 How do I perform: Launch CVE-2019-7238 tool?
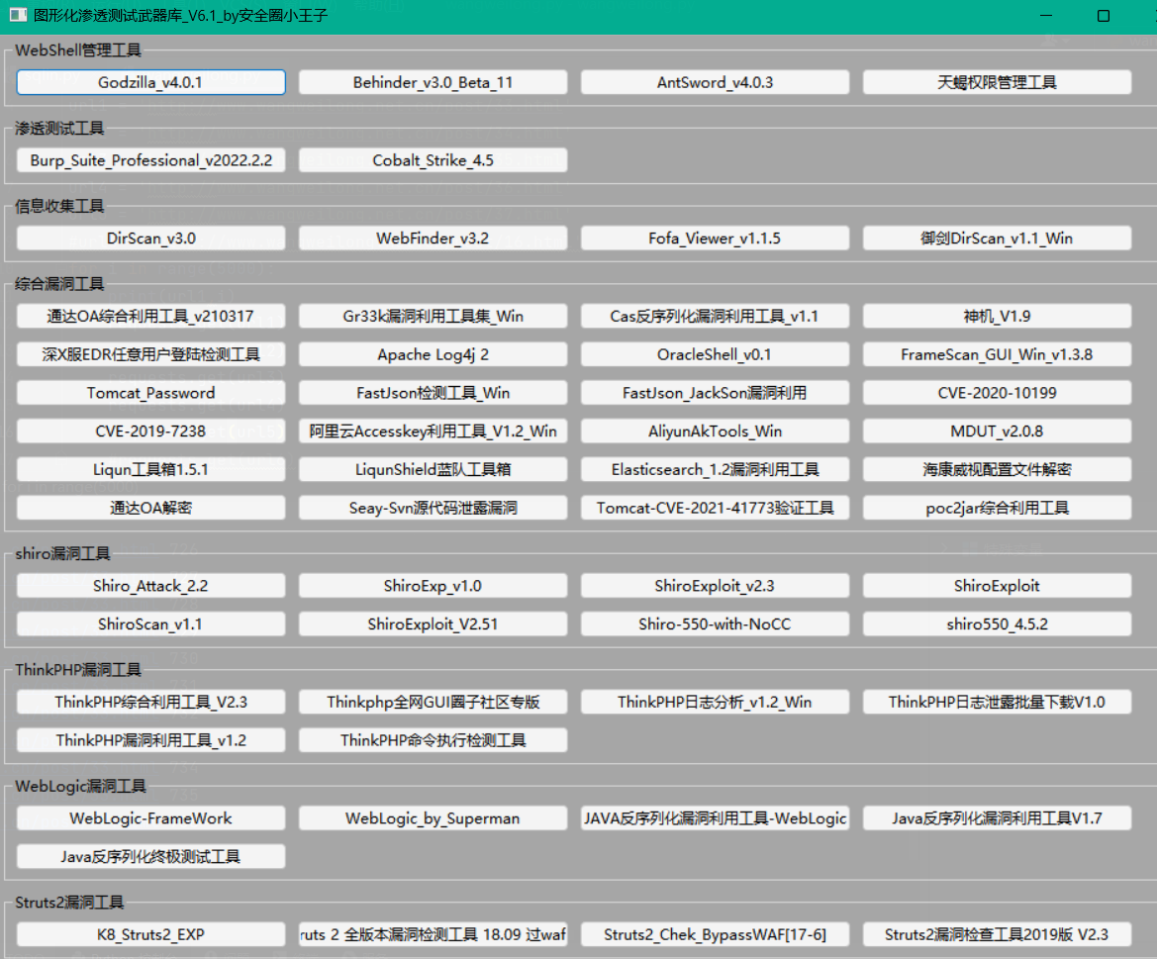(x=150, y=431)
